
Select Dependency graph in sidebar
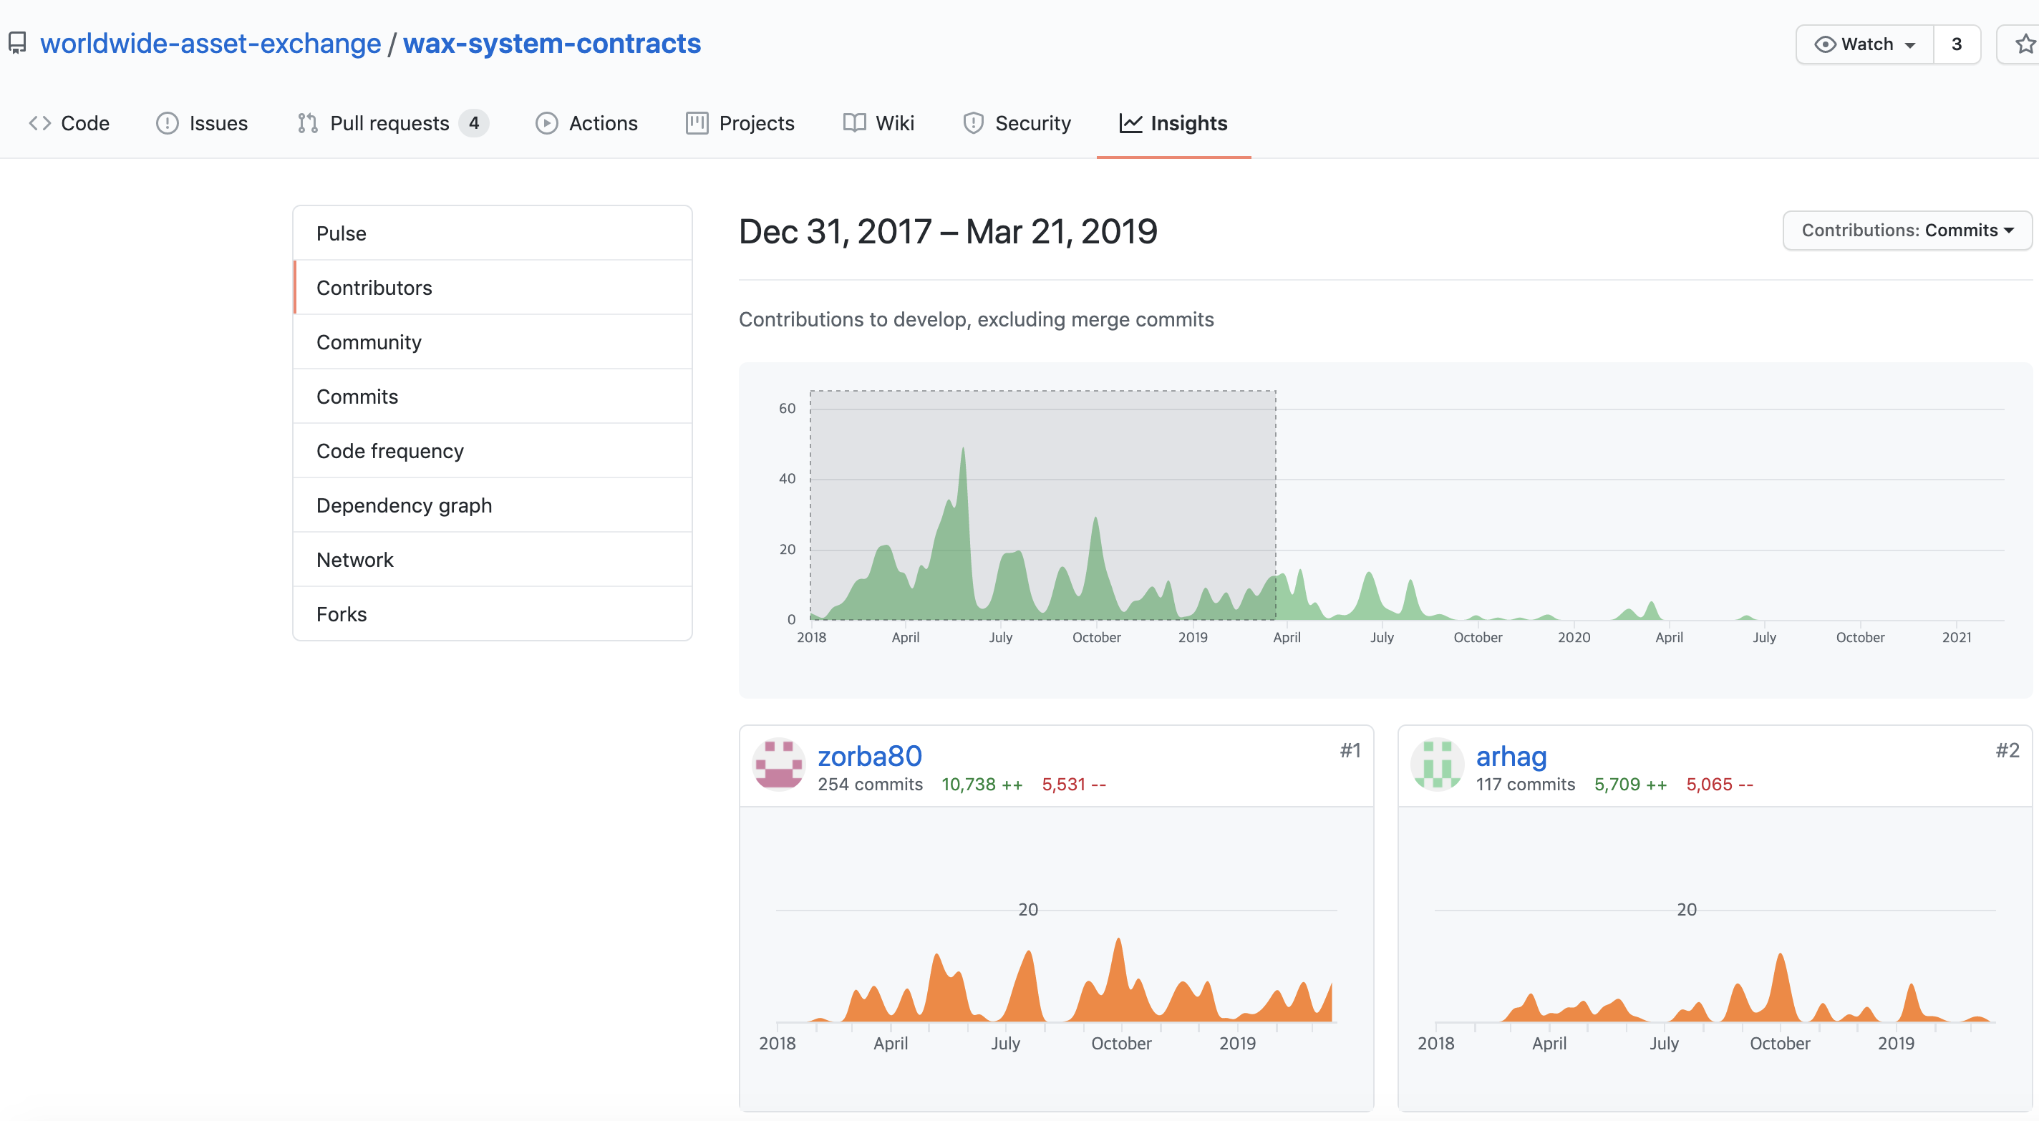pyautogui.click(x=404, y=506)
